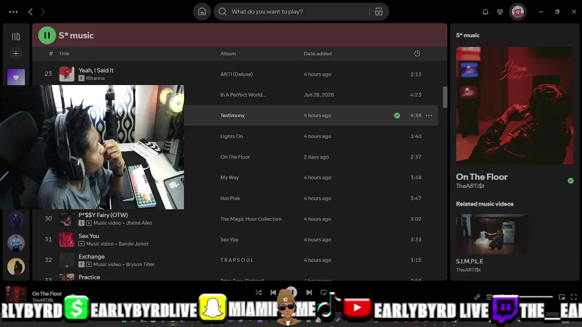The image size is (582, 327).
Task: Open the 'In A Perfect World...' album link
Action: pyautogui.click(x=243, y=95)
